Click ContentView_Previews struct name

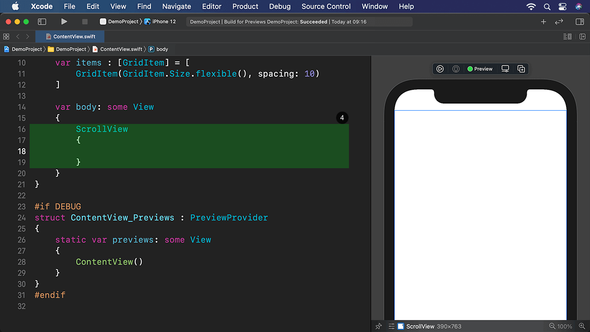[123, 217]
